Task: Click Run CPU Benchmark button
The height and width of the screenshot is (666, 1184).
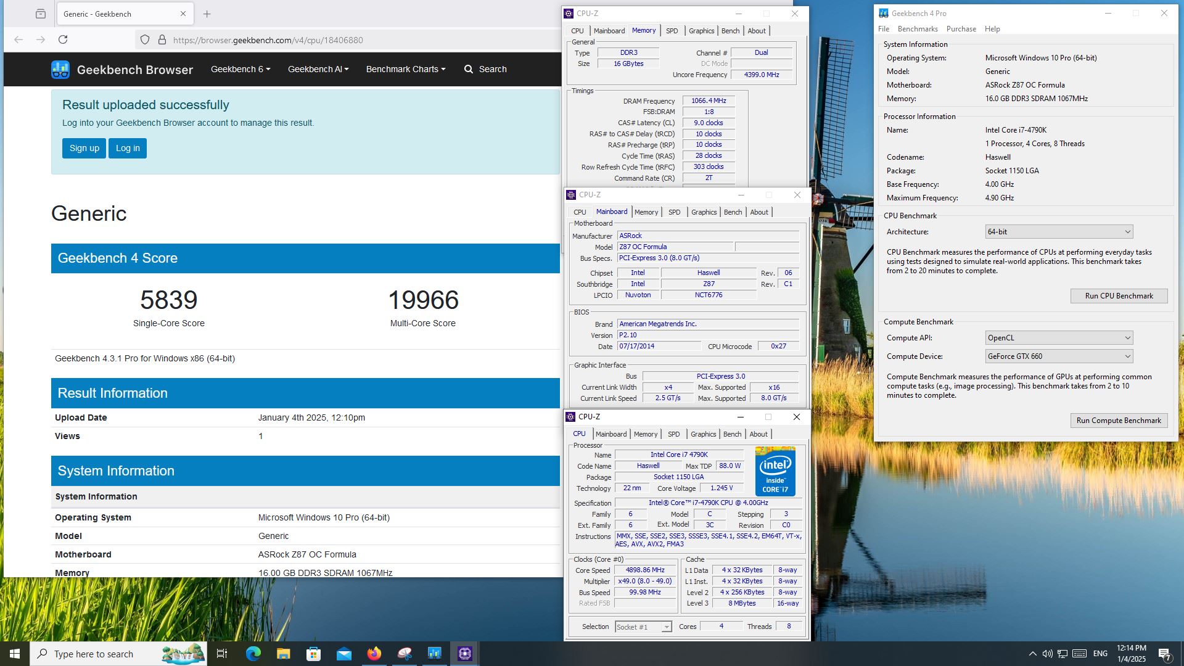Action: tap(1119, 296)
